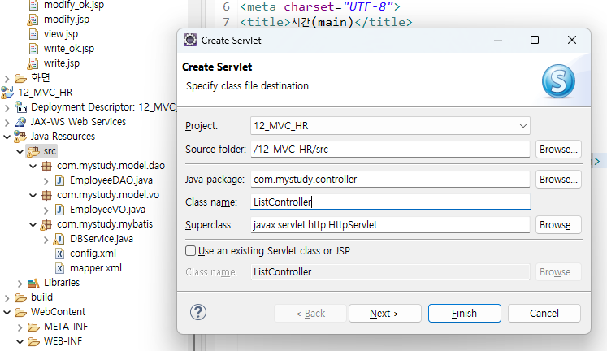This screenshot has width=607, height=351.
Task: Collapse the Java Resources node
Action: coord(7,136)
